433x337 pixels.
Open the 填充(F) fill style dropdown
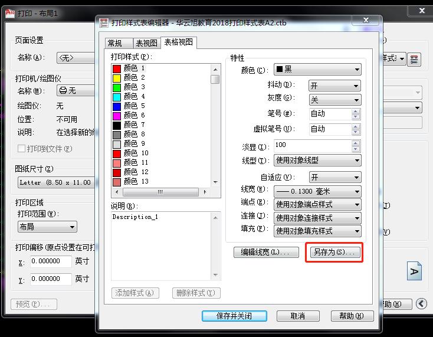coord(317,231)
